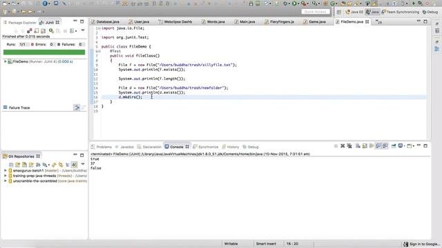Click the Run Last Tool icon with red toolbox
The image size is (442, 248).
(303, 3)
